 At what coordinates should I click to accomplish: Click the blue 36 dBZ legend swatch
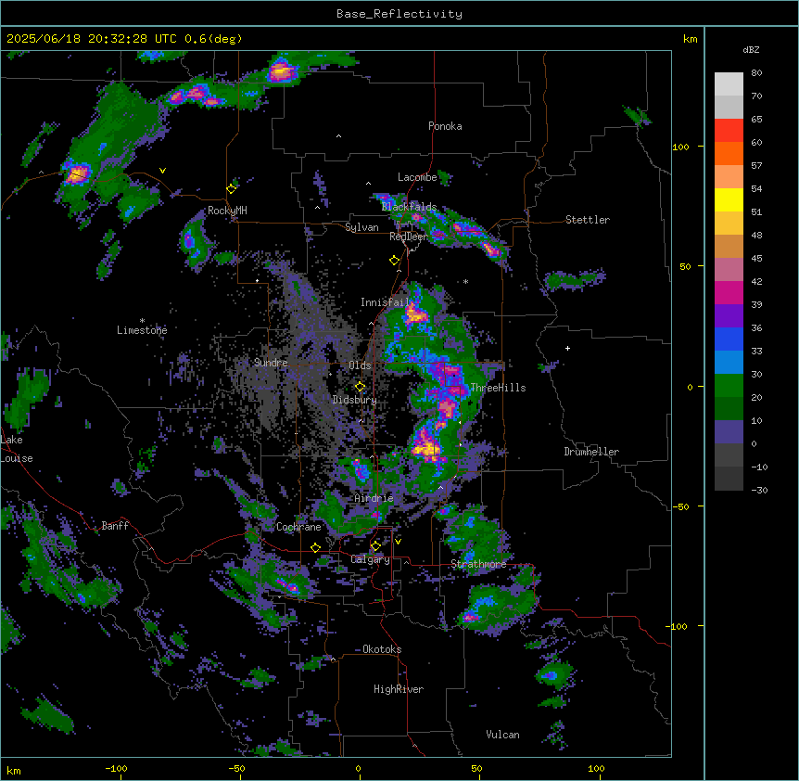point(729,339)
